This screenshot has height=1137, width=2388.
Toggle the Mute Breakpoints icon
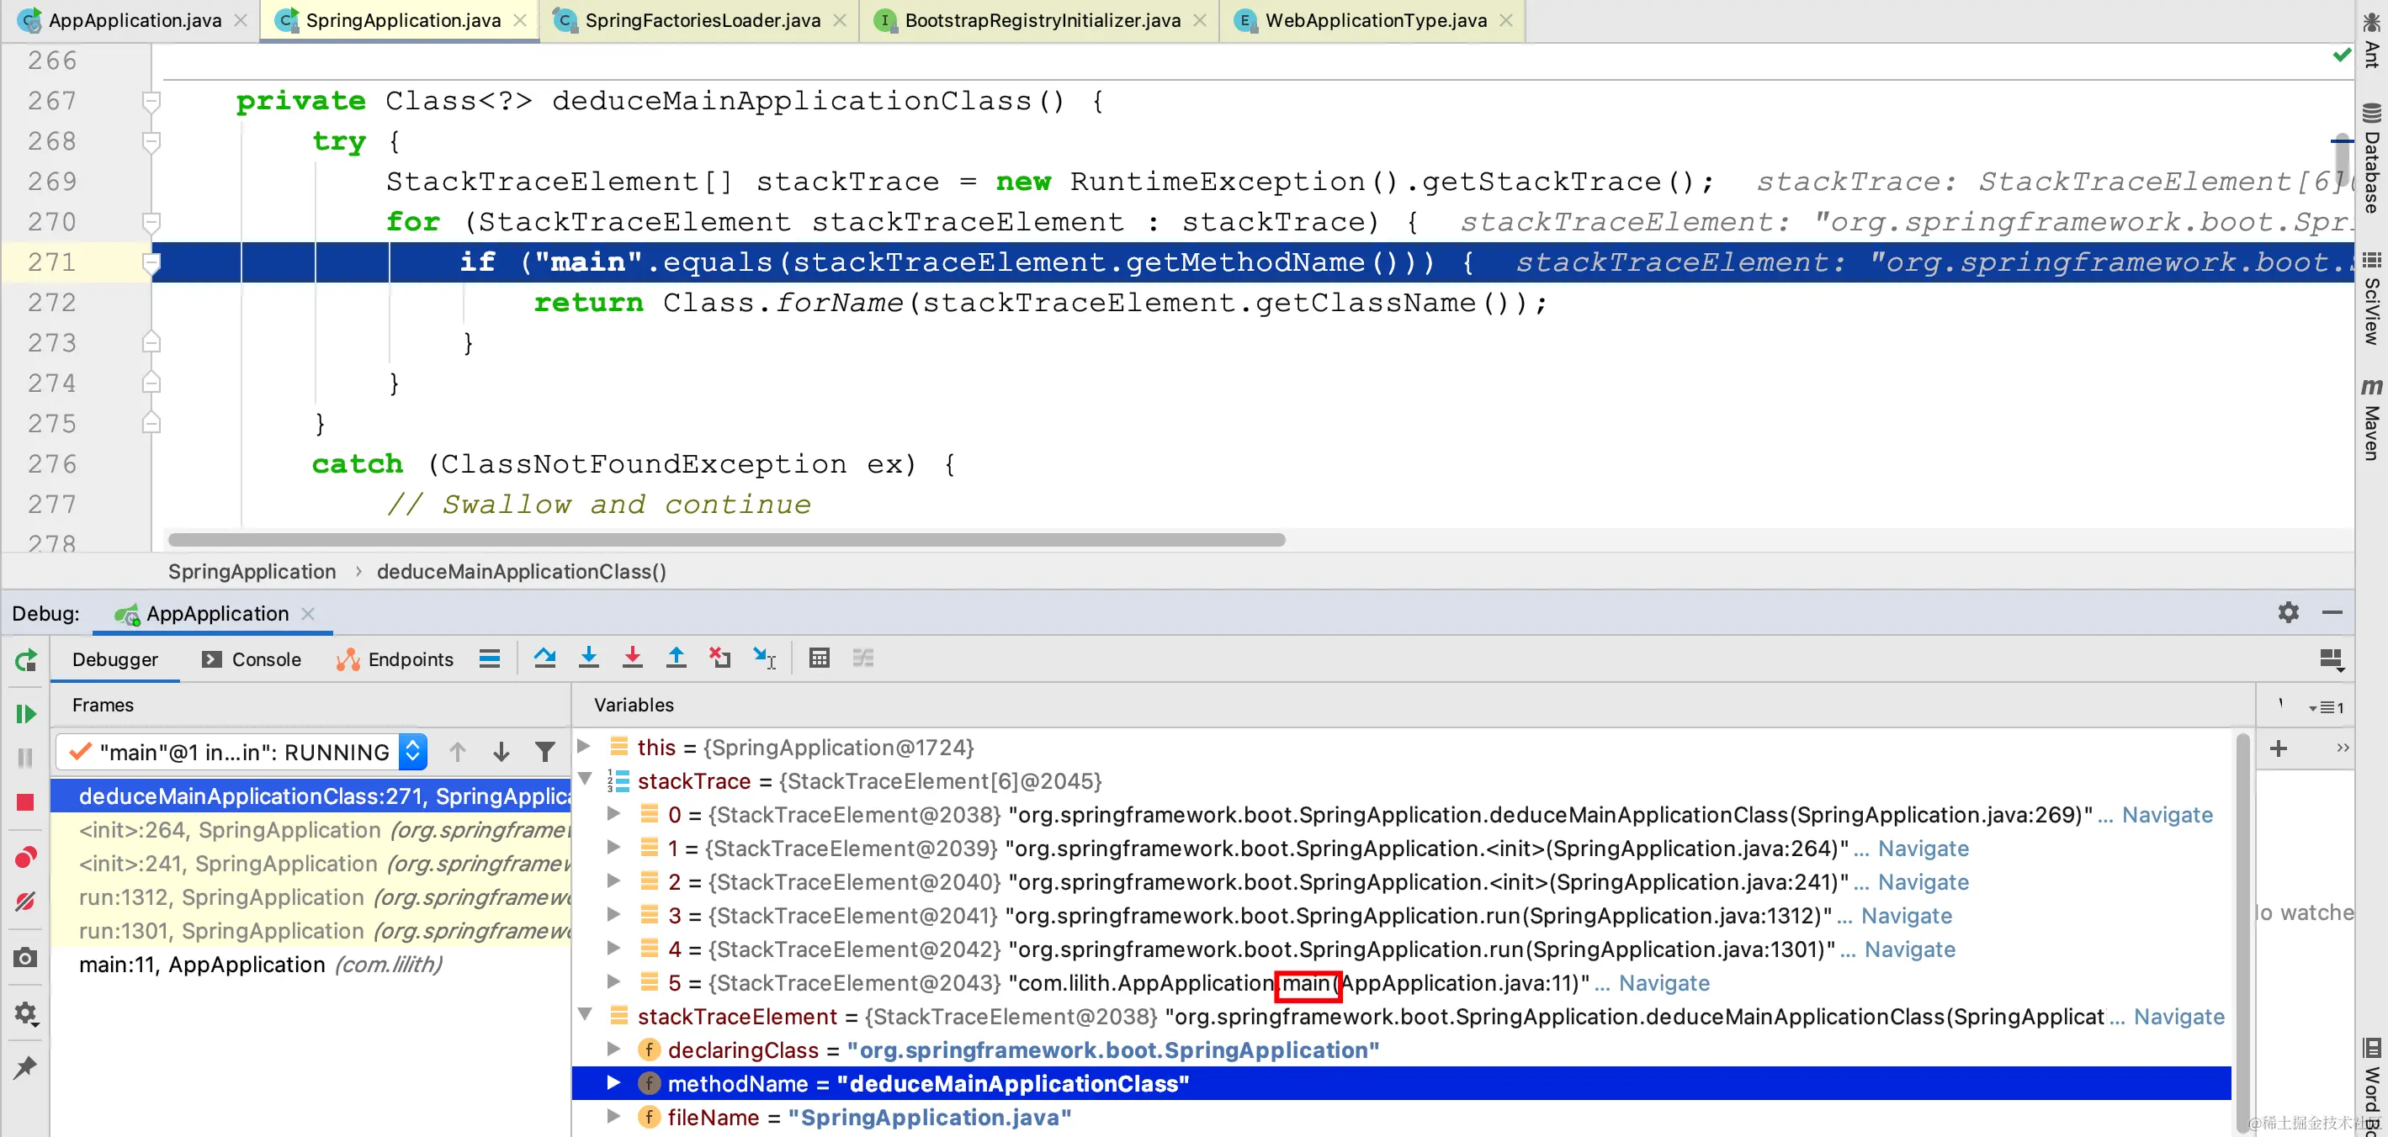[x=25, y=901]
